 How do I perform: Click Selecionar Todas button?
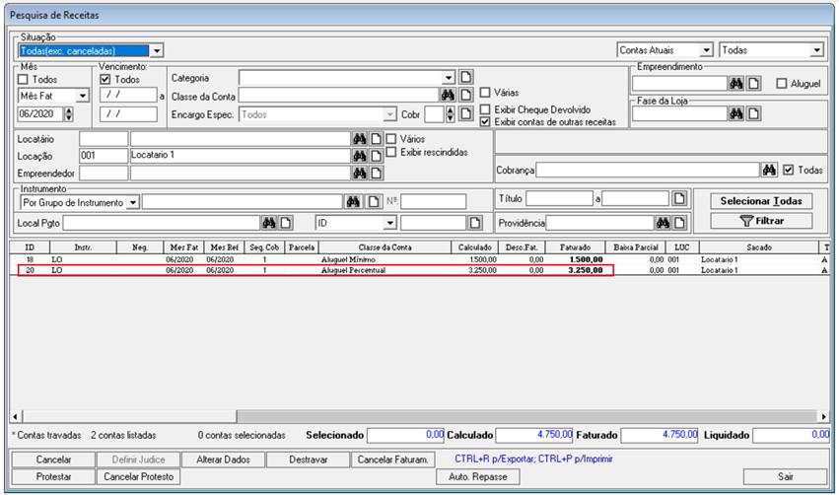(x=761, y=201)
